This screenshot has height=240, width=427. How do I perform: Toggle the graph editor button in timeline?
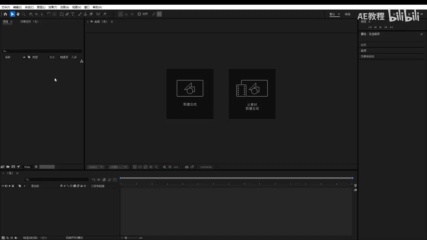(x=115, y=180)
